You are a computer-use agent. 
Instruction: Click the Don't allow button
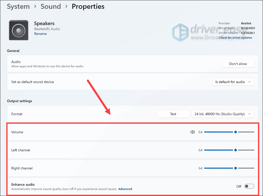[238, 64]
